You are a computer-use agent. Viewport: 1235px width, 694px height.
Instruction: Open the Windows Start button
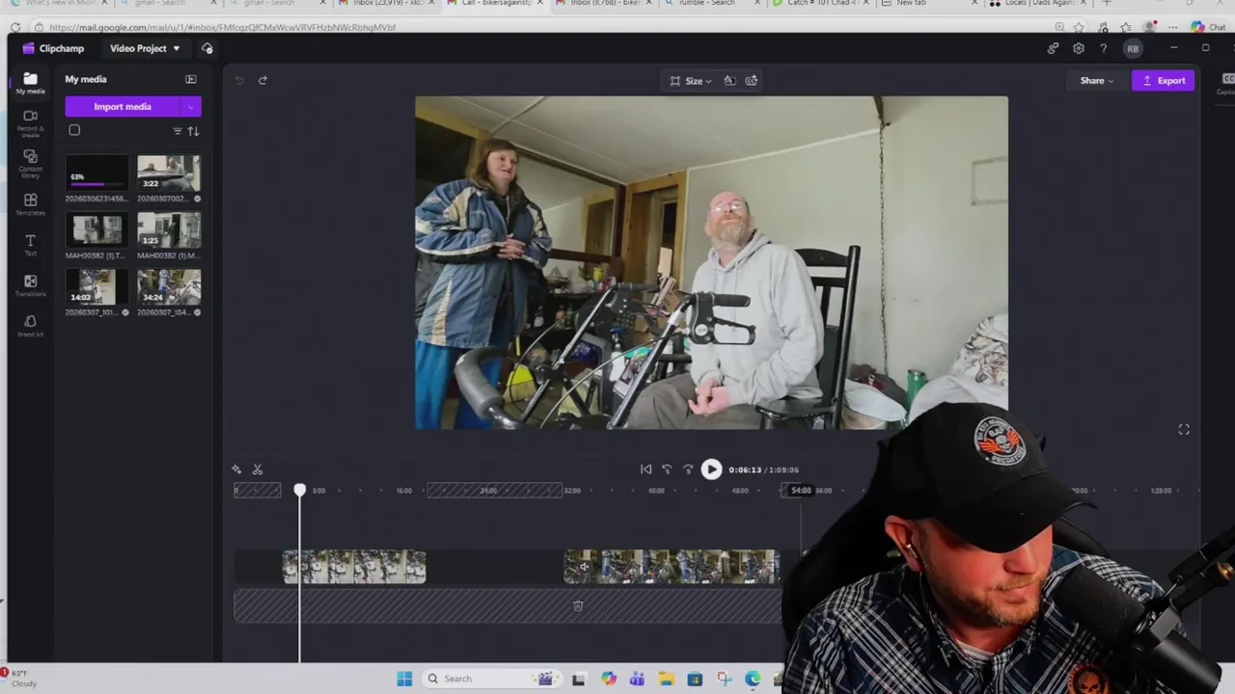click(x=404, y=679)
